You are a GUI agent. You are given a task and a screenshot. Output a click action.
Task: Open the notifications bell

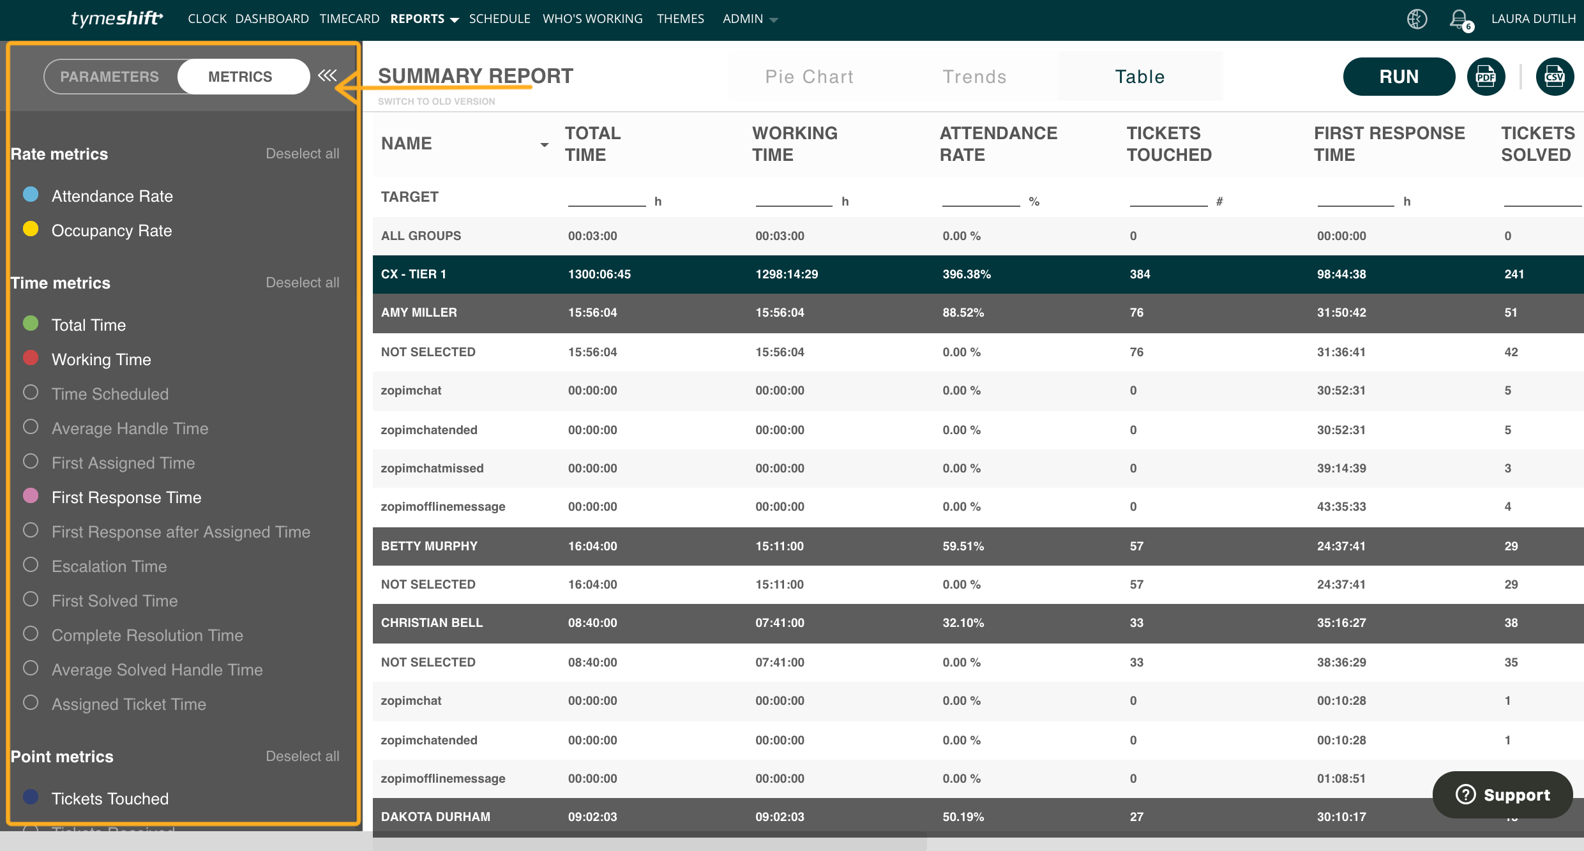(x=1460, y=19)
